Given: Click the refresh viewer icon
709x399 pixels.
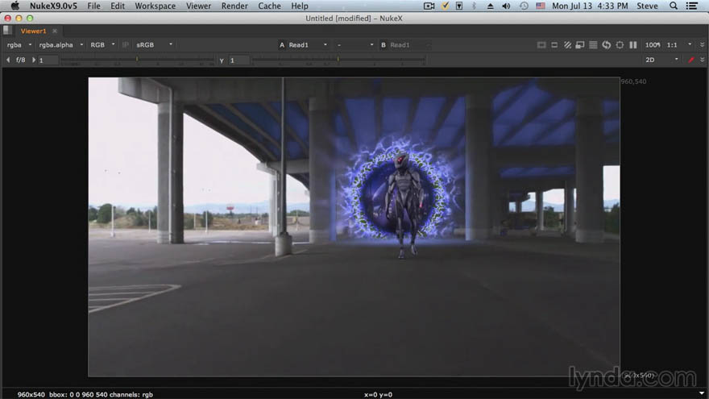Looking at the screenshot, I should pos(607,45).
